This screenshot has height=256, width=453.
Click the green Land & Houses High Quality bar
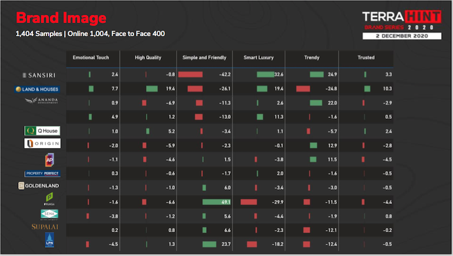152,89
